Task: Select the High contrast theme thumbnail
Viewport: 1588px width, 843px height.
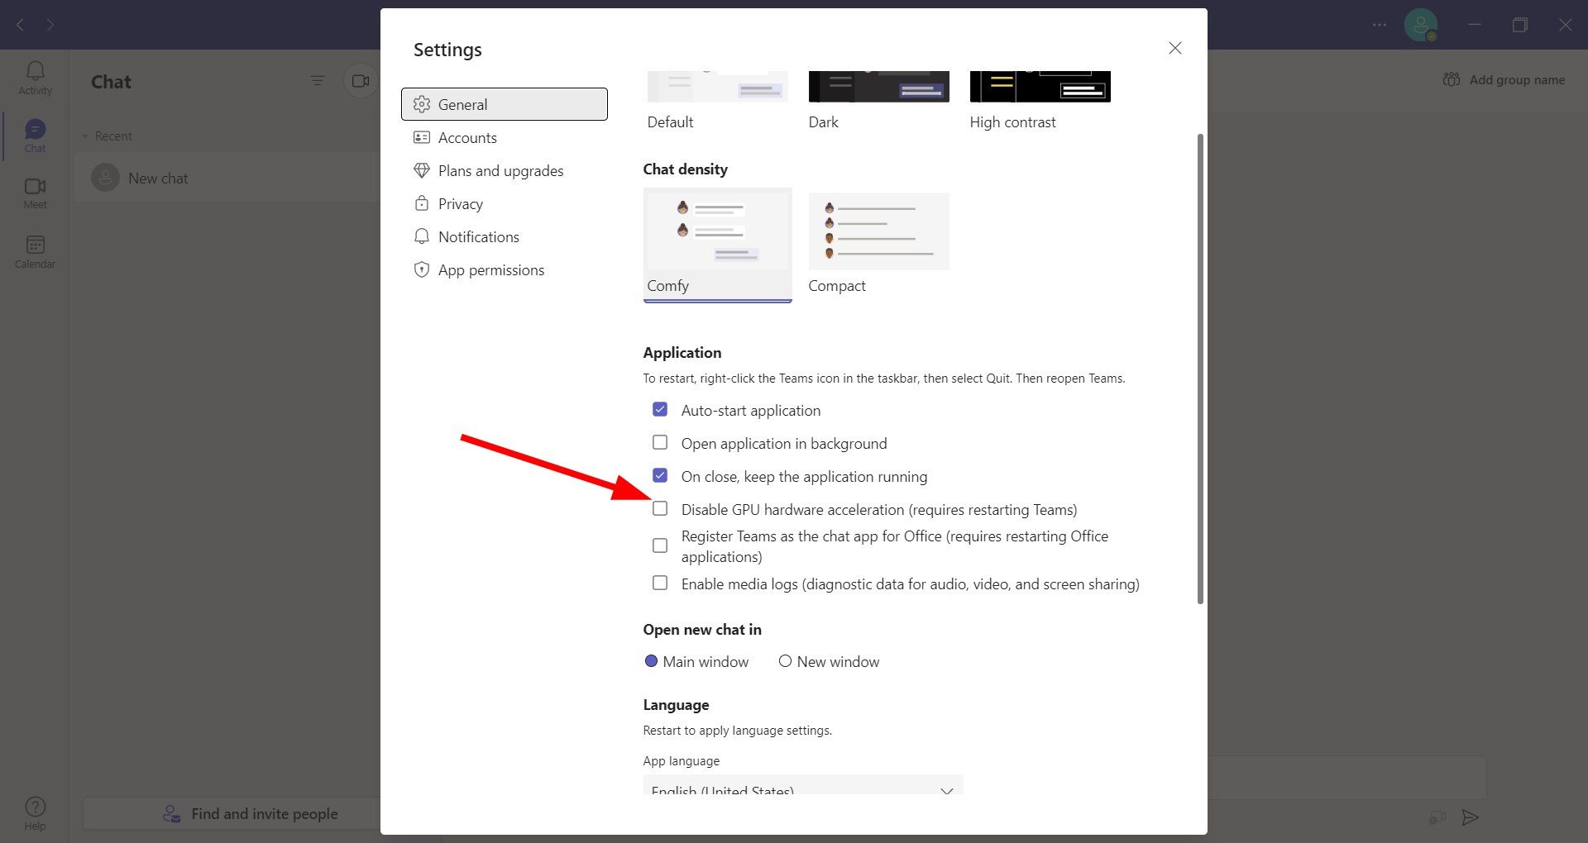Action: [x=1040, y=86]
